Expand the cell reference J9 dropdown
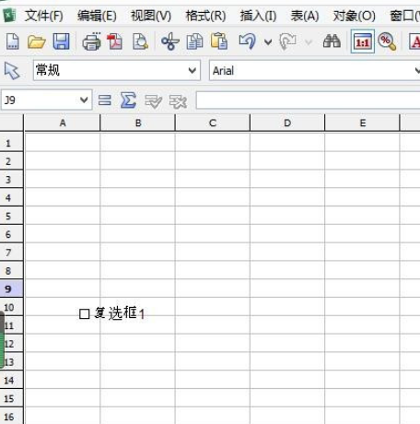The width and height of the screenshot is (420, 424). 84,100
